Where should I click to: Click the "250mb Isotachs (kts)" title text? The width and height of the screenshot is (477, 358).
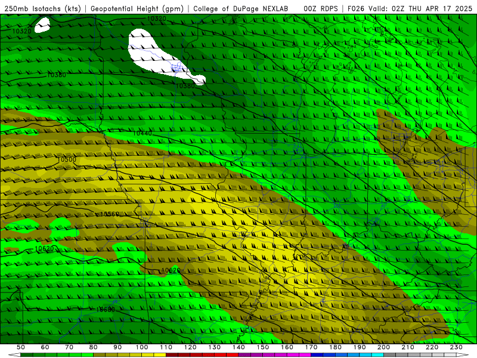pos(42,9)
